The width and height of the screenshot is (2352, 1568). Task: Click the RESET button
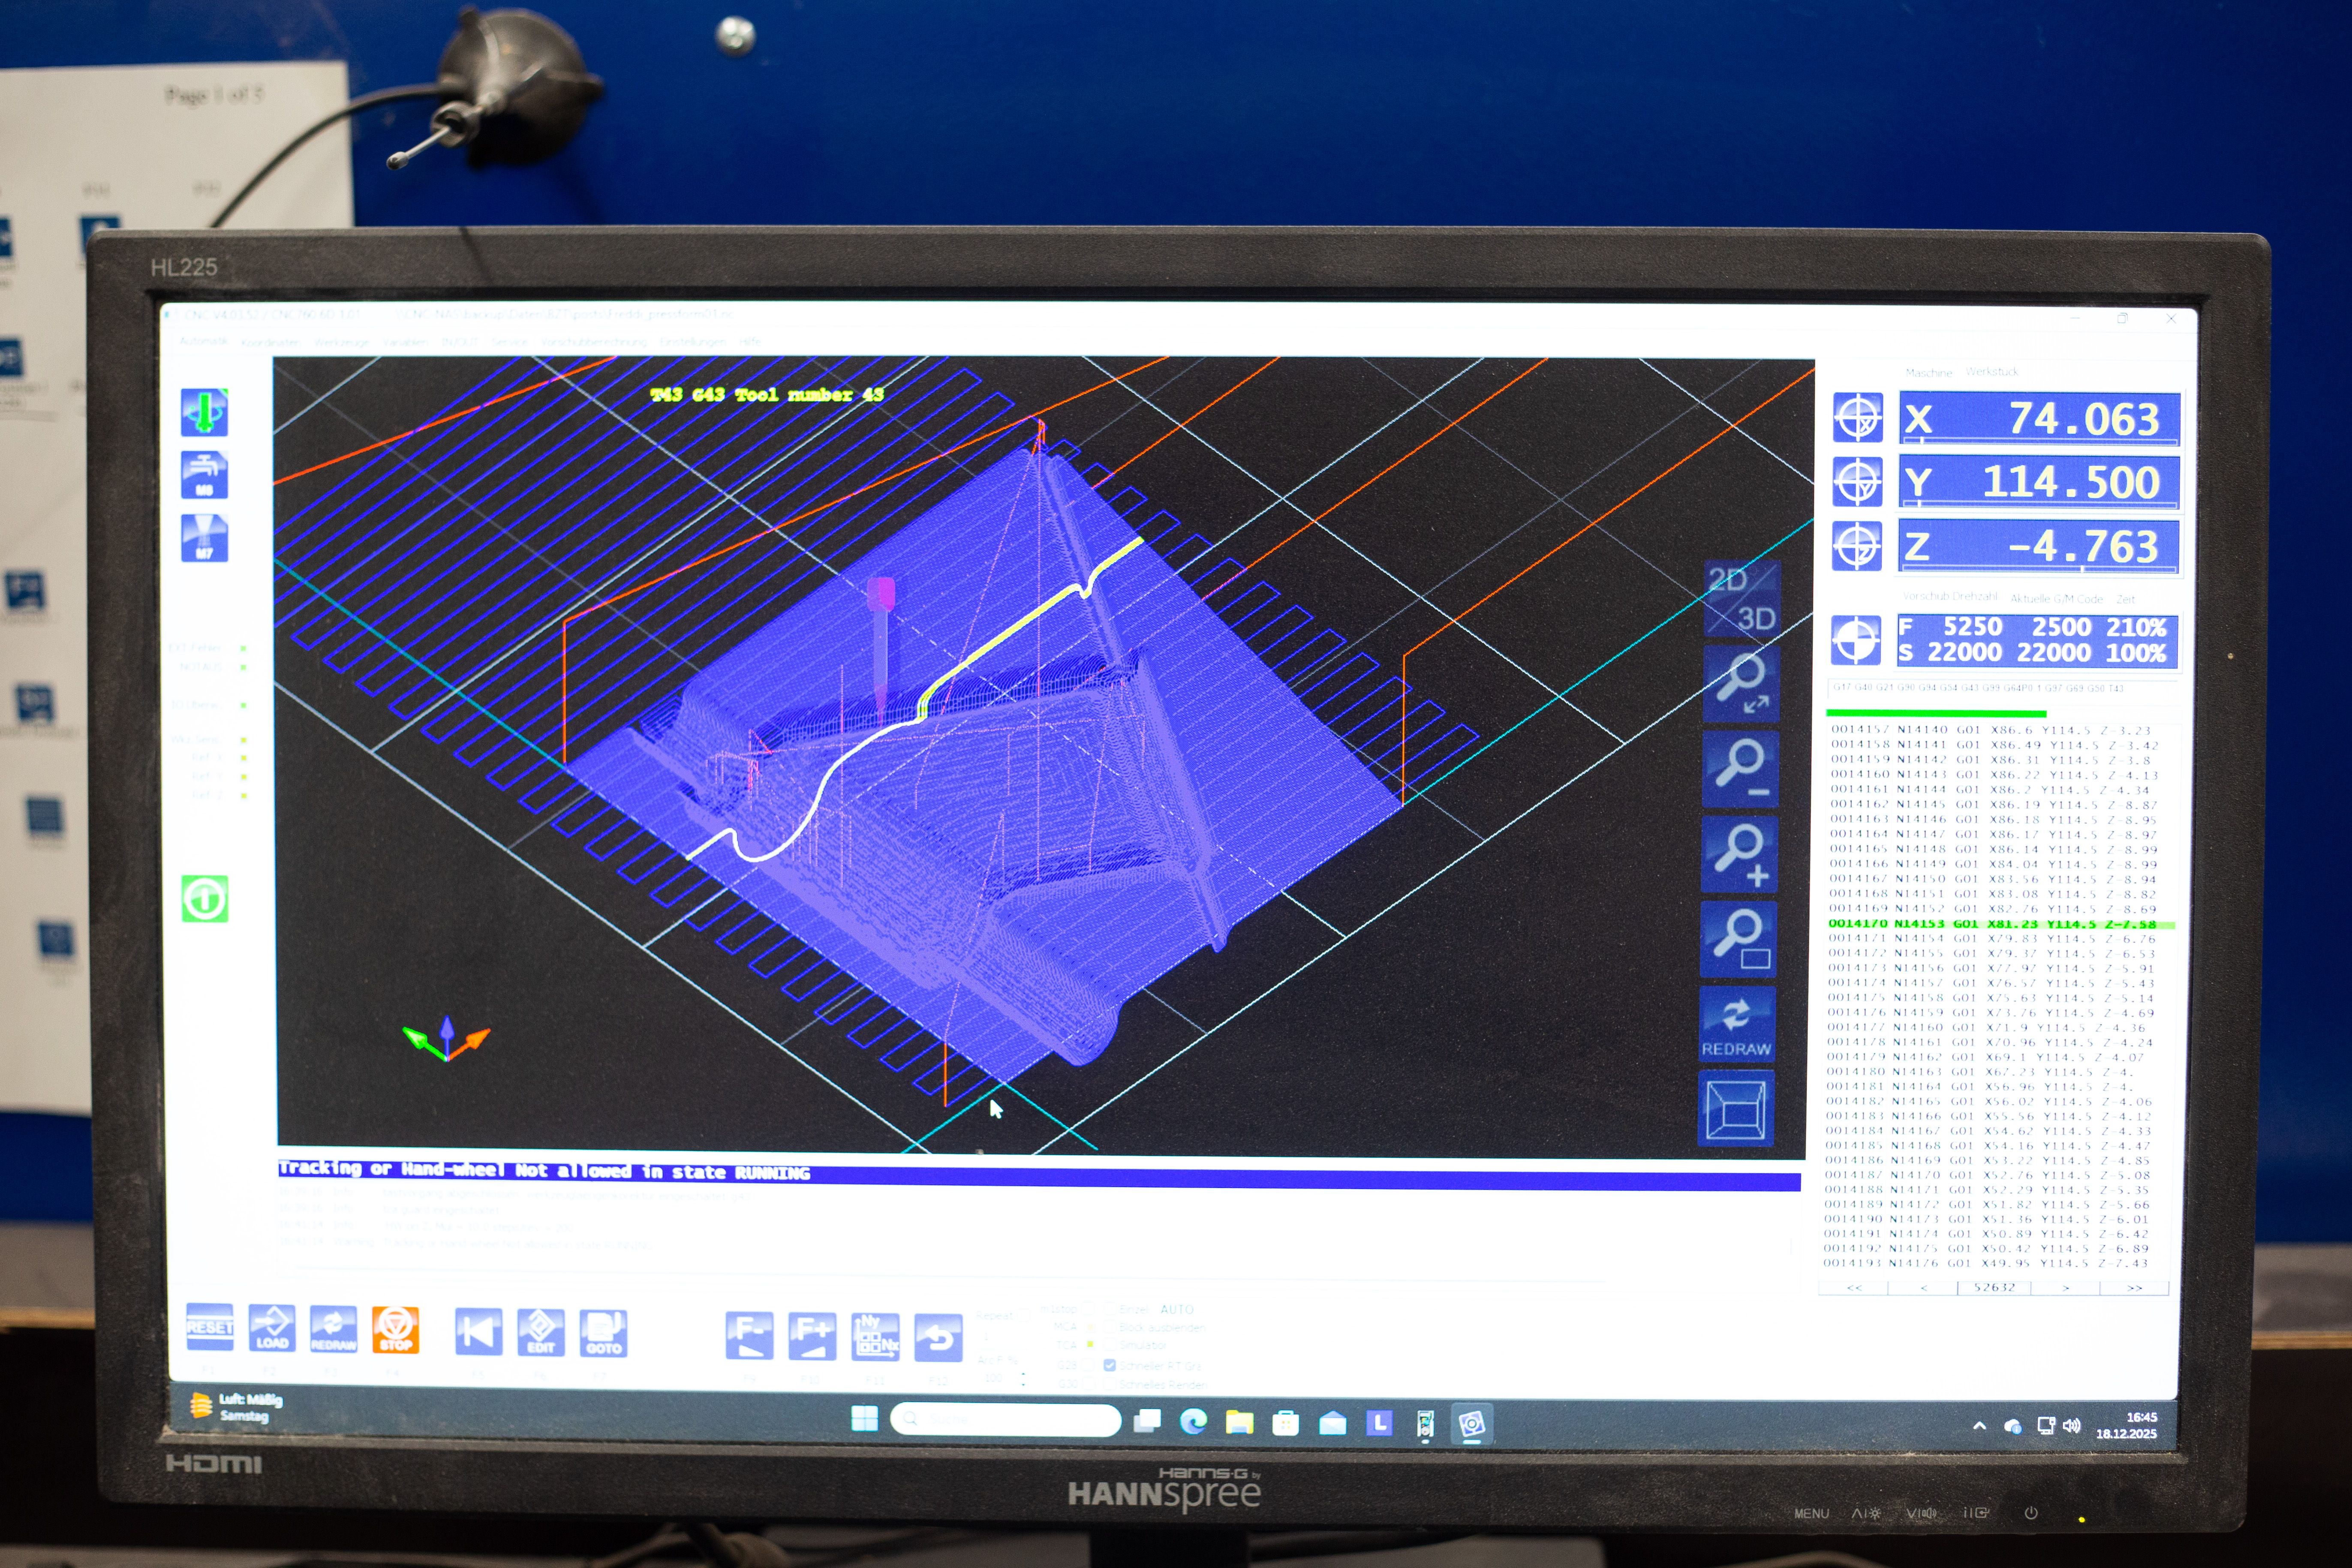coord(210,1328)
